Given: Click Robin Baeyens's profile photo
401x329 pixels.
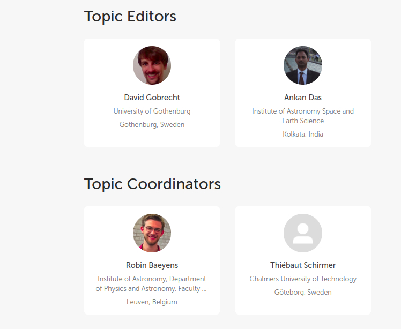Looking at the screenshot, I should (x=152, y=233).
